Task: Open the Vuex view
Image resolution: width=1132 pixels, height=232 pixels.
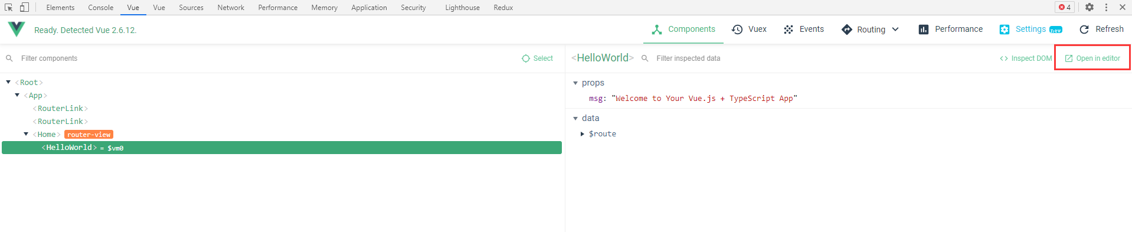Action: coord(749,29)
